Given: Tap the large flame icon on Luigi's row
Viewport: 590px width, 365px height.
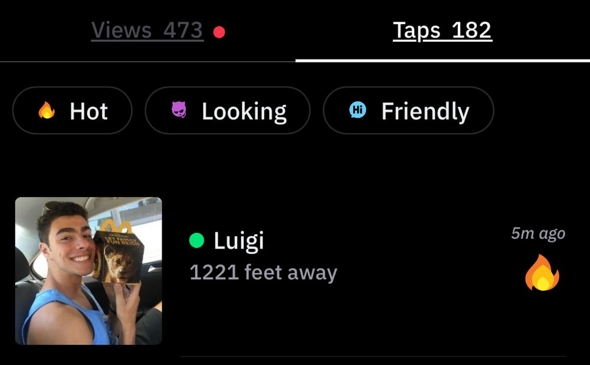Looking at the screenshot, I should tap(542, 272).
